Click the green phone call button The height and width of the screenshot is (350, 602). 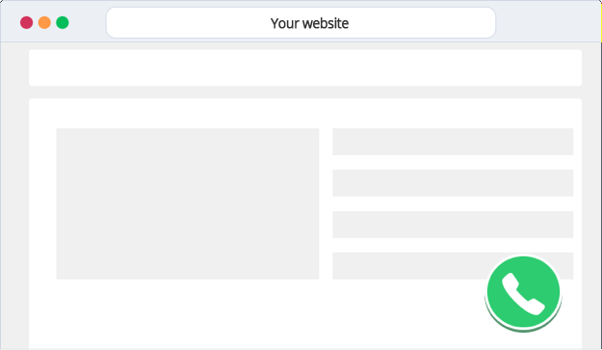click(523, 292)
